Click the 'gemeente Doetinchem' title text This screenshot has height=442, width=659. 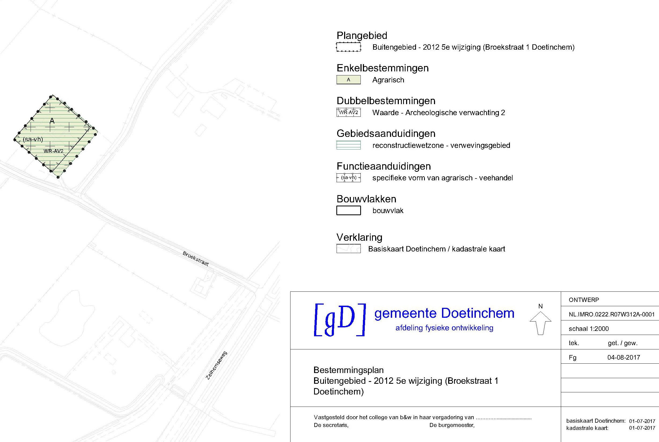(x=444, y=313)
